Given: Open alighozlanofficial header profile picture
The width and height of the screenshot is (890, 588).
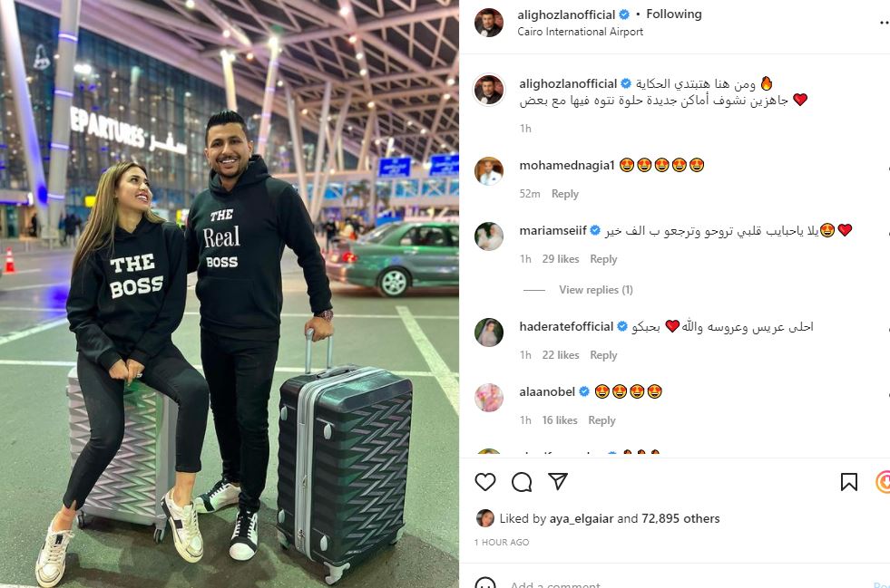Looking at the screenshot, I should tap(489, 23).
